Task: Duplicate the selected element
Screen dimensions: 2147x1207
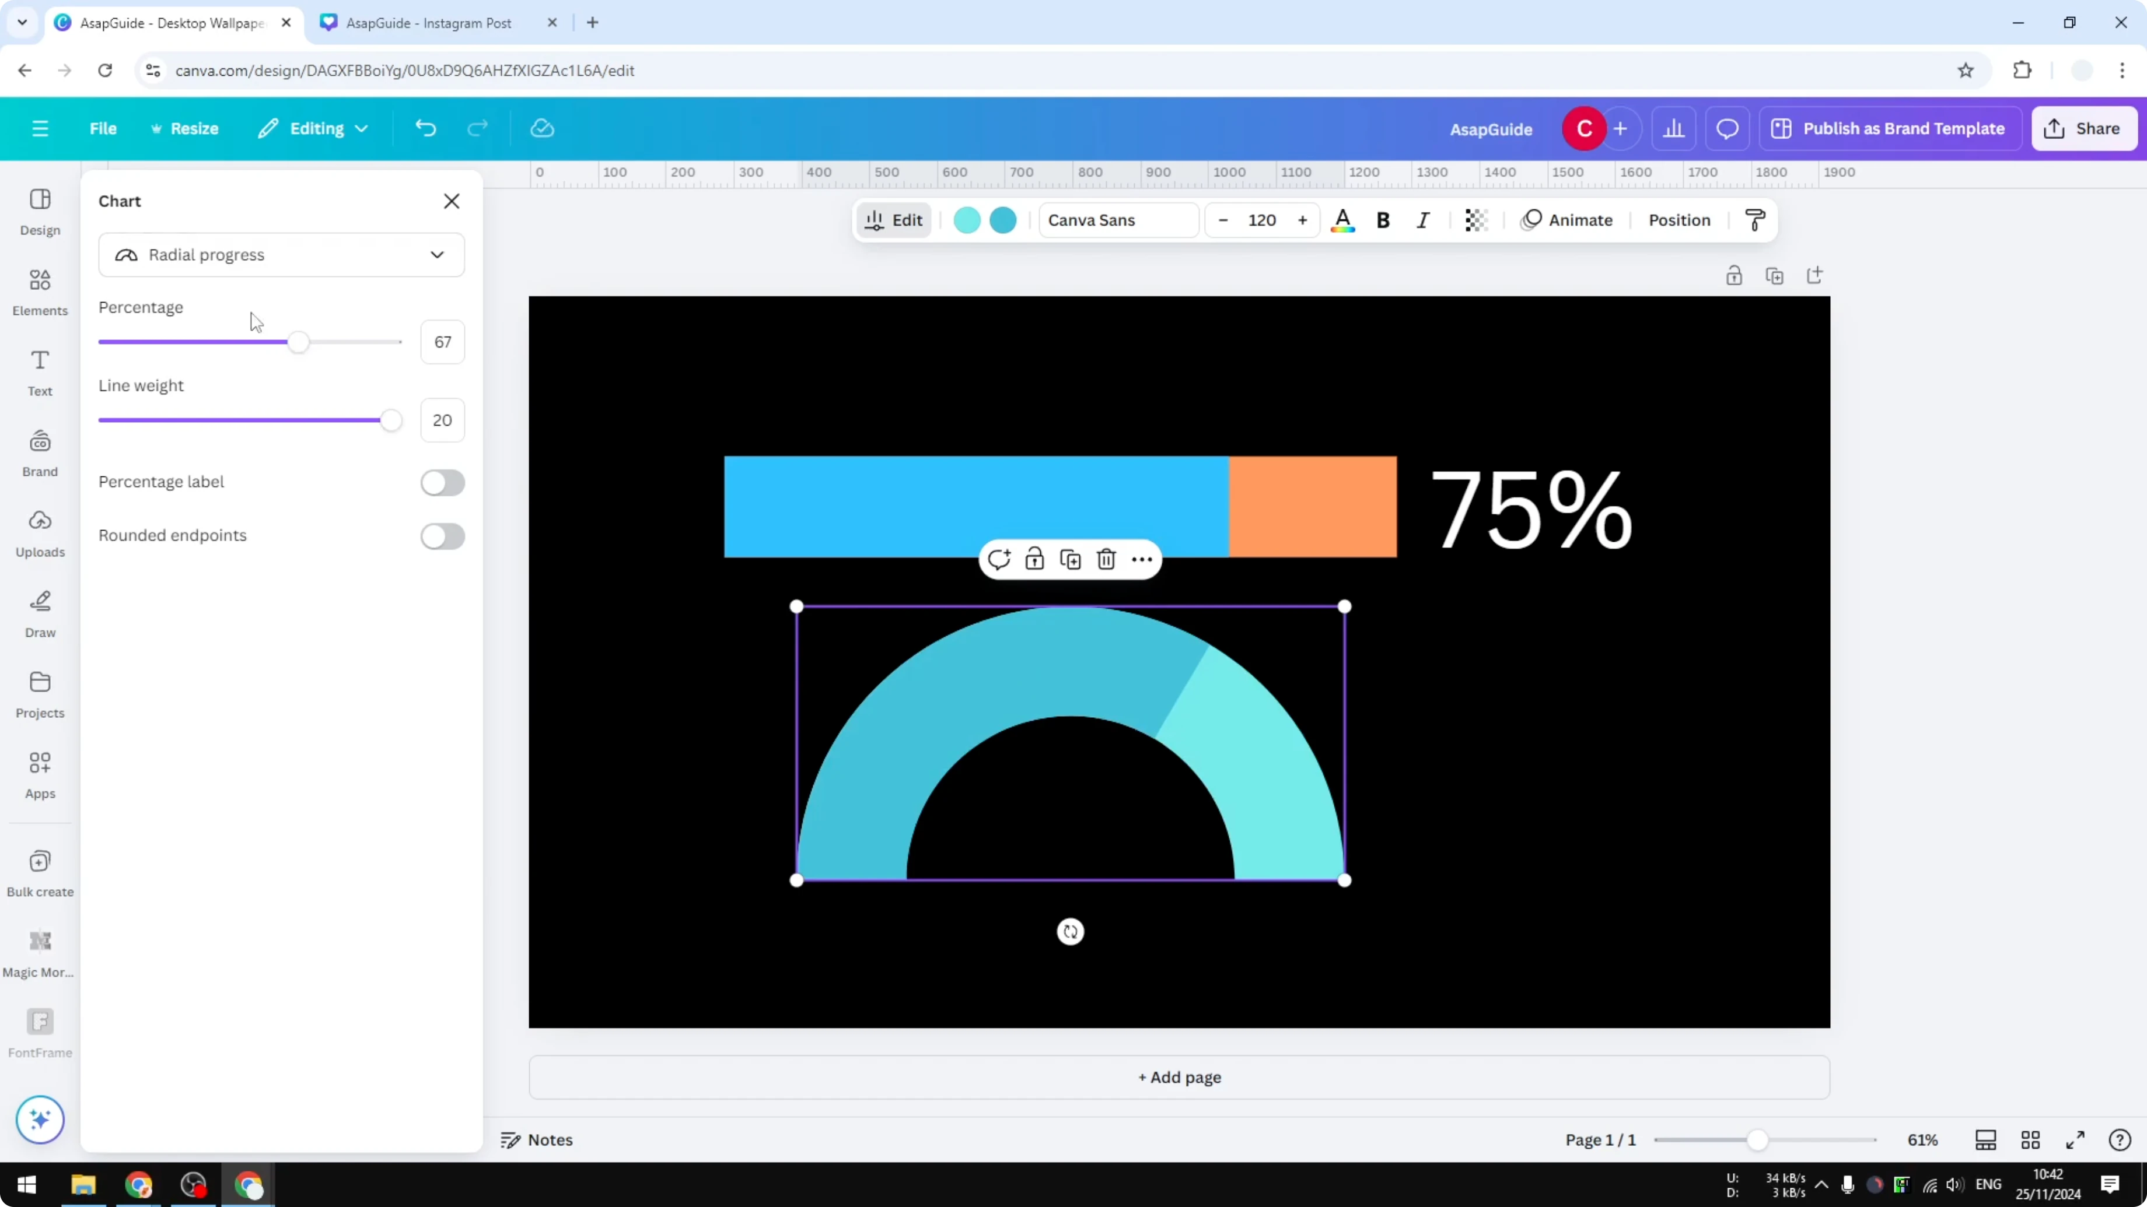Action: (x=1070, y=559)
